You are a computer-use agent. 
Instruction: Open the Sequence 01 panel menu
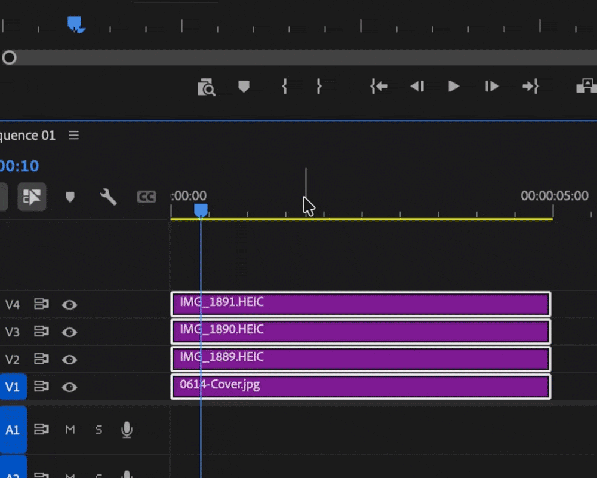[x=73, y=135]
